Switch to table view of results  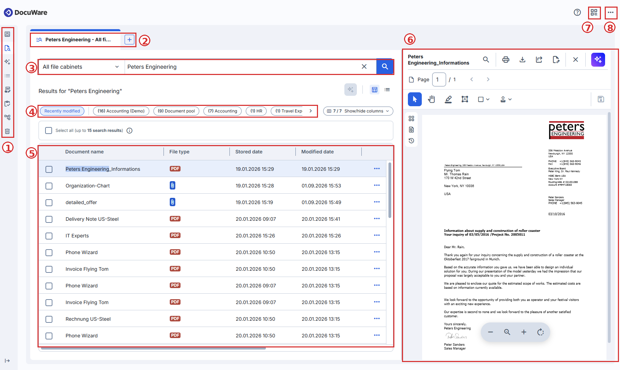tap(375, 90)
